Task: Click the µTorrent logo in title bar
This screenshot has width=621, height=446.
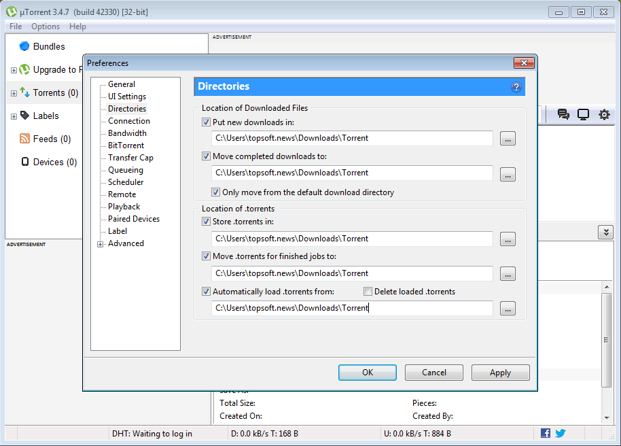Action: (12, 12)
